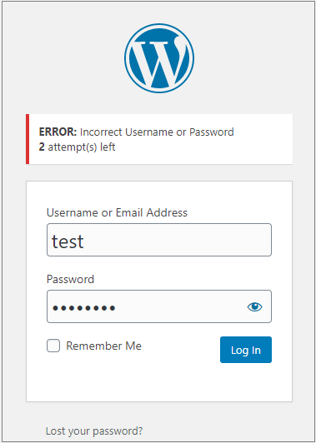Viewport: 316px width, 443px height.
Task: Show the password with the eye icon
Action: tap(254, 306)
